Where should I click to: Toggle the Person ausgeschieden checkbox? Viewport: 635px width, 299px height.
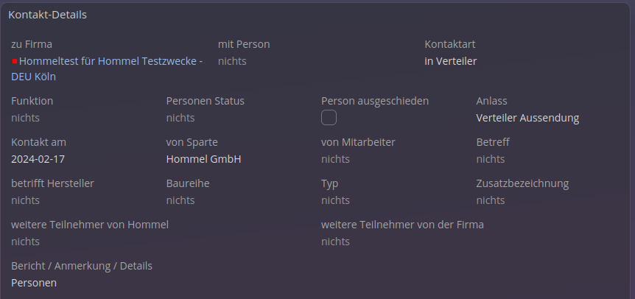click(x=329, y=118)
